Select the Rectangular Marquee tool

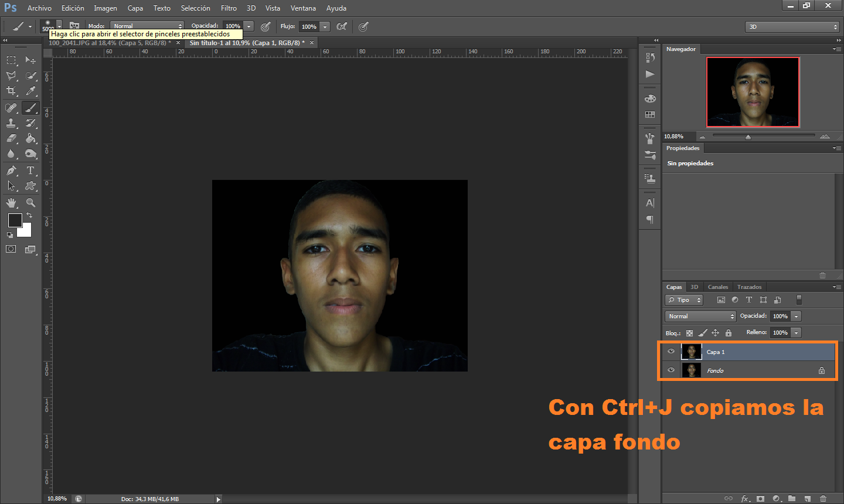11,60
